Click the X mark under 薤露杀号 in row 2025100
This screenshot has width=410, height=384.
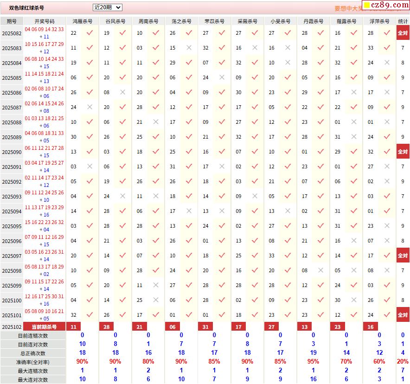pos(354,300)
